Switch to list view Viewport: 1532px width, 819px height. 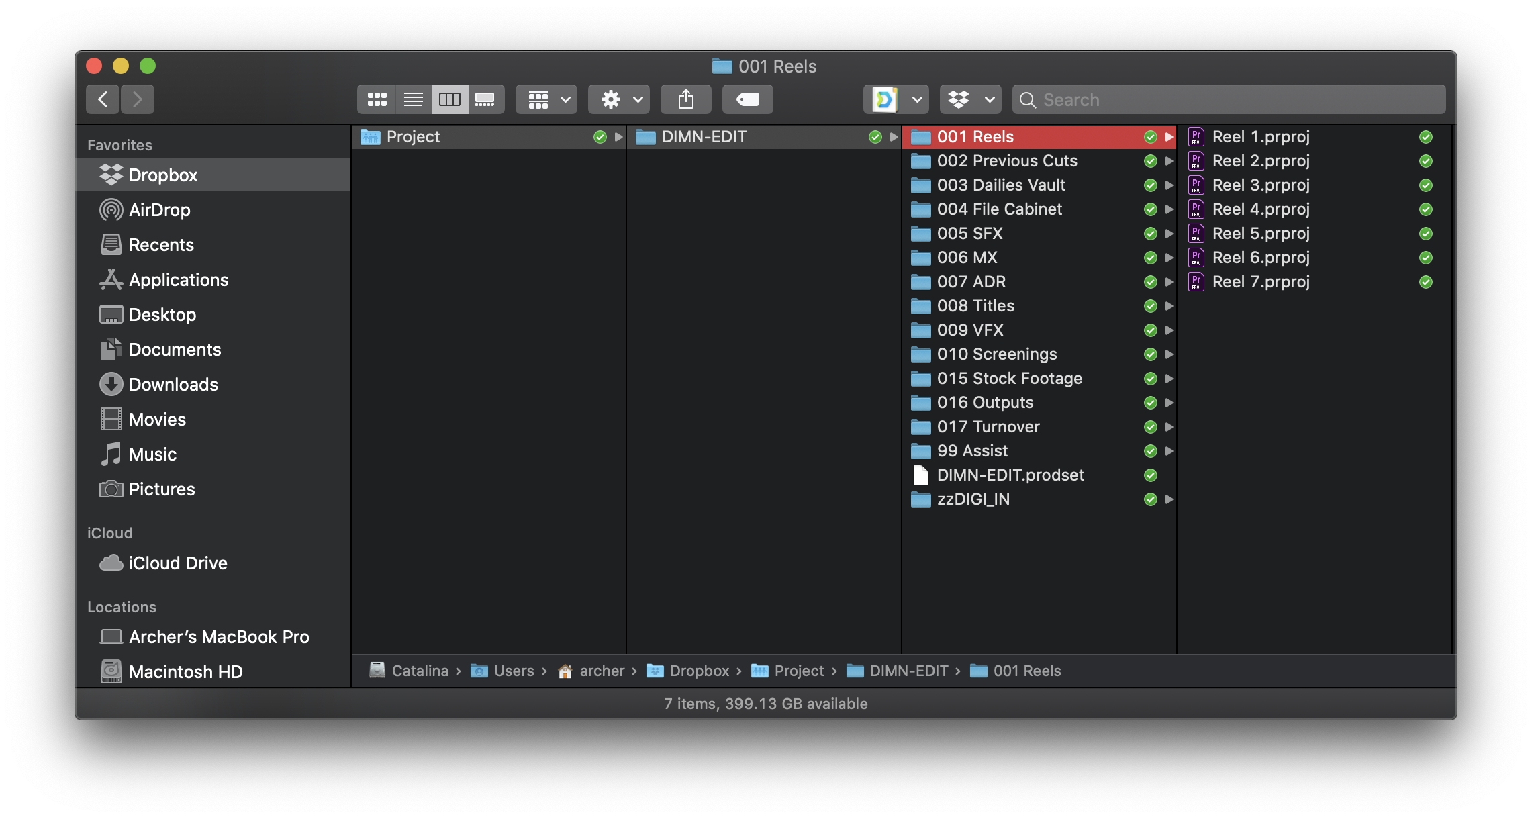tap(413, 99)
